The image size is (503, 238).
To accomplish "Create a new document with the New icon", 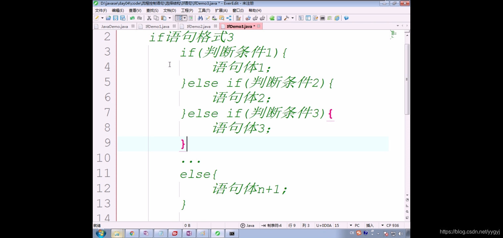I will 96,18.
